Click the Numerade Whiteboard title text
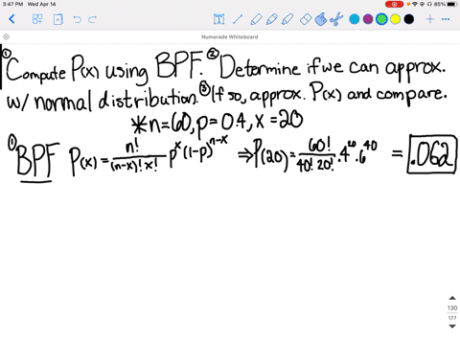The image size is (460, 345). tap(230, 36)
